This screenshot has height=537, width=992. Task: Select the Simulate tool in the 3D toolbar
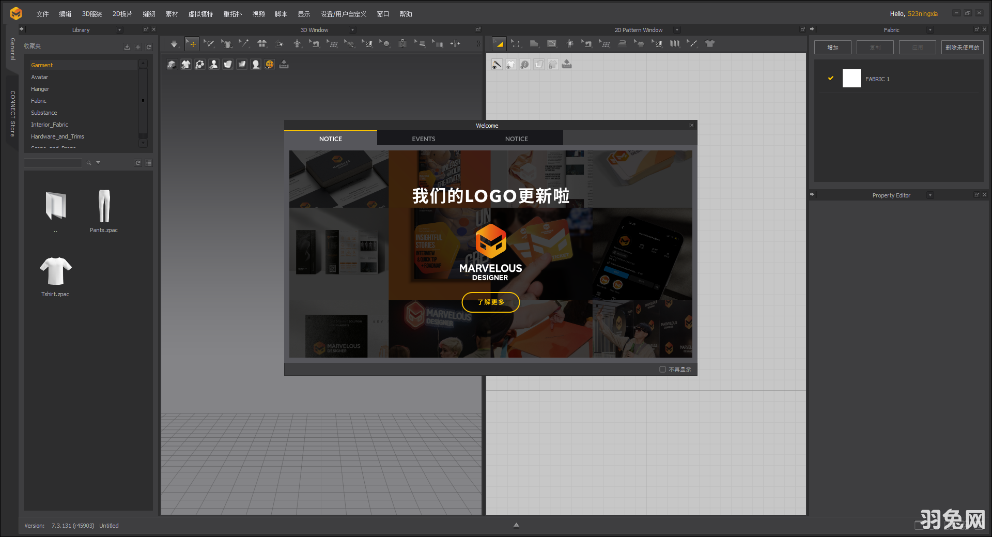coord(174,44)
